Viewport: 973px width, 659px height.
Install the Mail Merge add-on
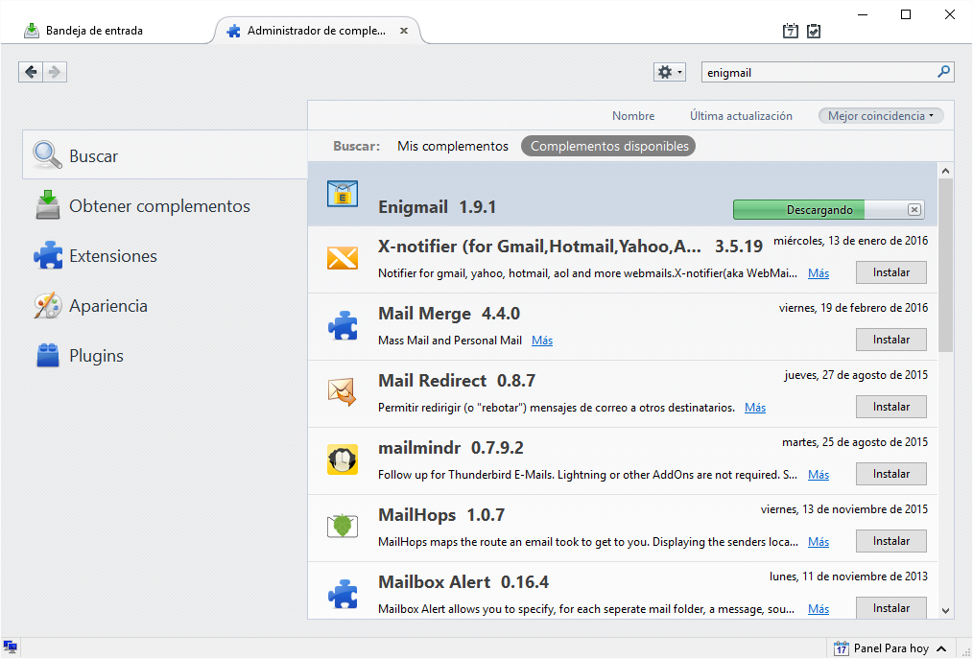pos(891,340)
